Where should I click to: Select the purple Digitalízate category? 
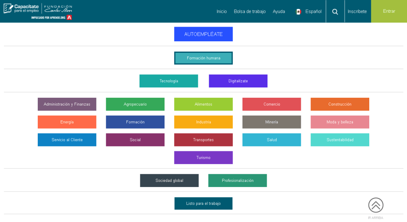[x=238, y=81]
